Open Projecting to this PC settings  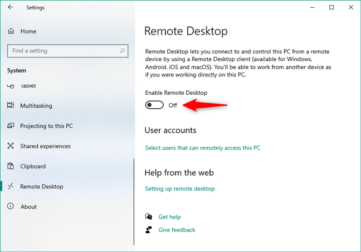click(46, 126)
